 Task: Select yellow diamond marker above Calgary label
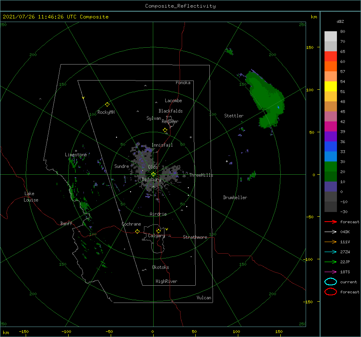[158, 231]
